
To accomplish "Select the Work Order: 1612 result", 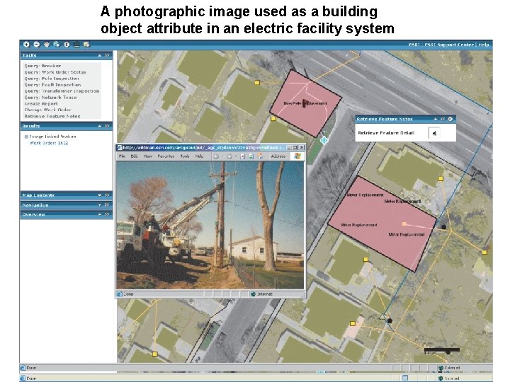I will coord(49,143).
